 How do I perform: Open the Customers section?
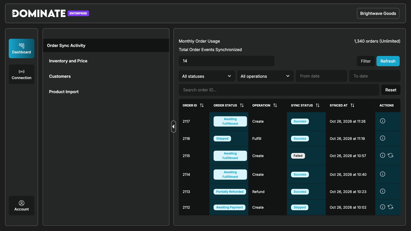click(x=60, y=76)
